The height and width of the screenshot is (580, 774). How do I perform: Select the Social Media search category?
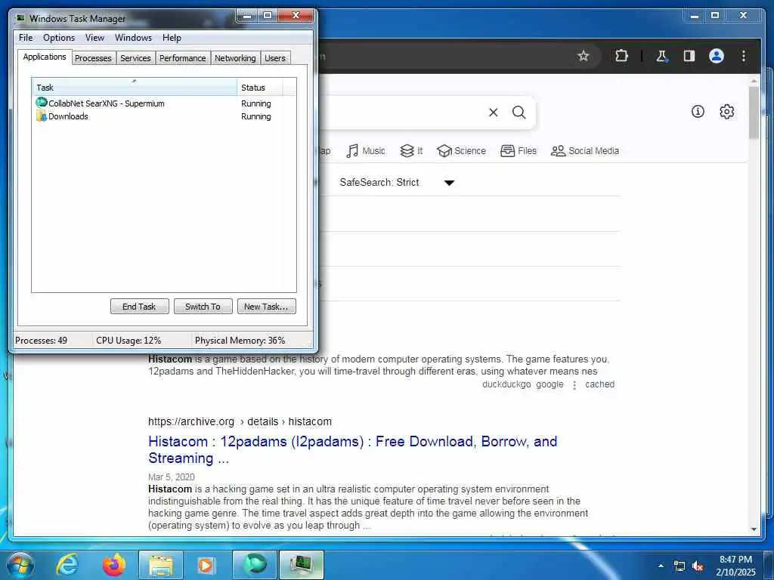pyautogui.click(x=585, y=151)
